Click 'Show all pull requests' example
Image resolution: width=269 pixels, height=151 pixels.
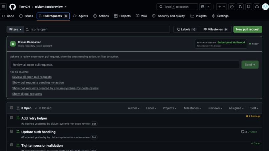click(27, 94)
